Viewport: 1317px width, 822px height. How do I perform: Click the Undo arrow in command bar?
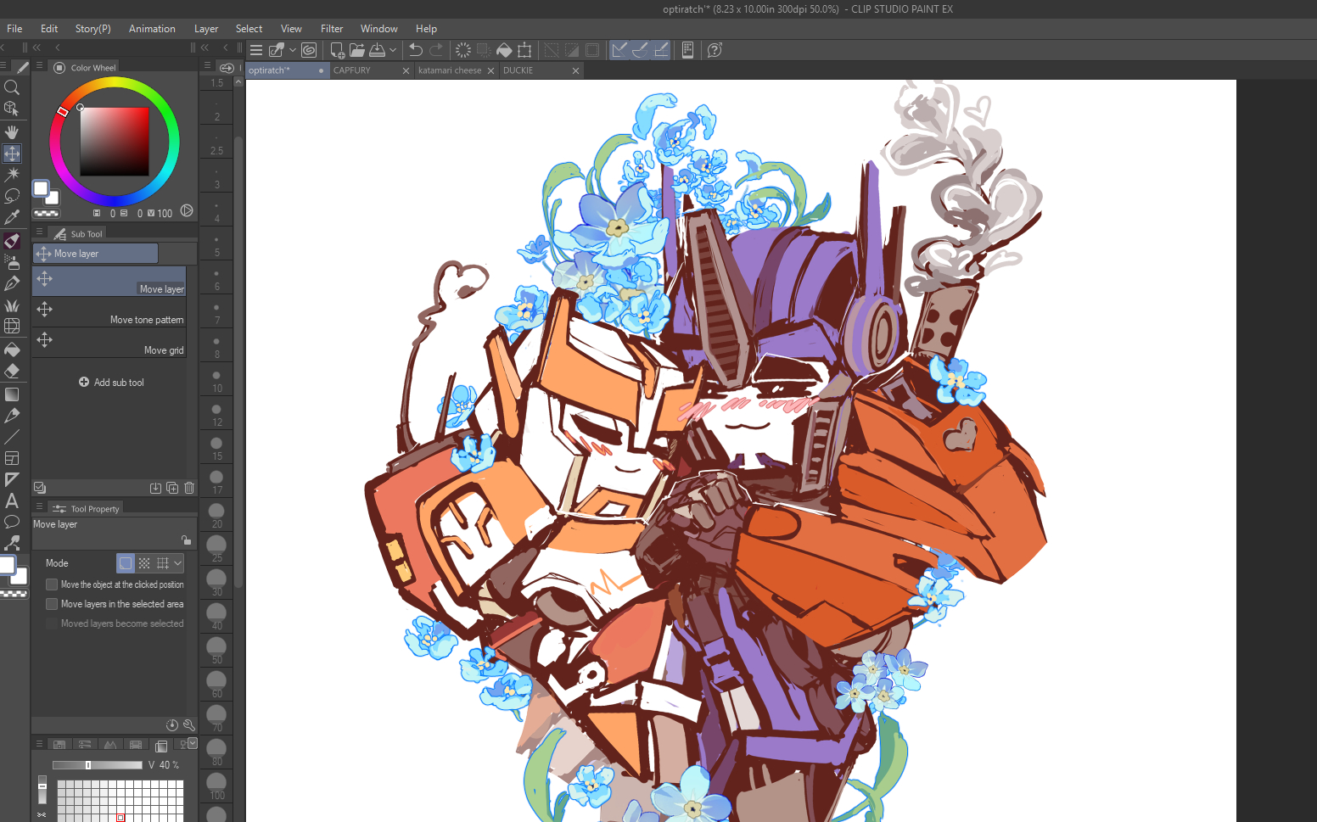coord(415,50)
